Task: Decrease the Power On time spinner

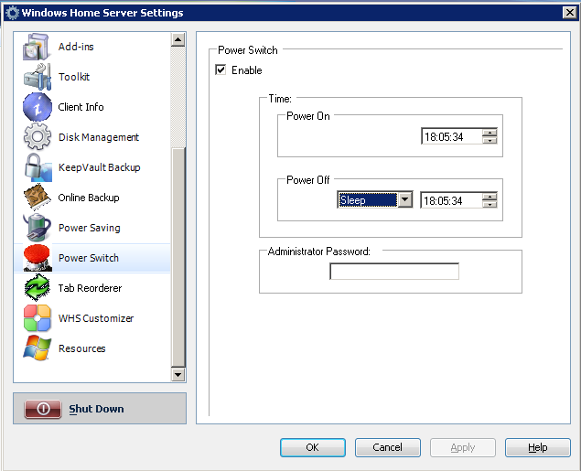Action: [490, 140]
